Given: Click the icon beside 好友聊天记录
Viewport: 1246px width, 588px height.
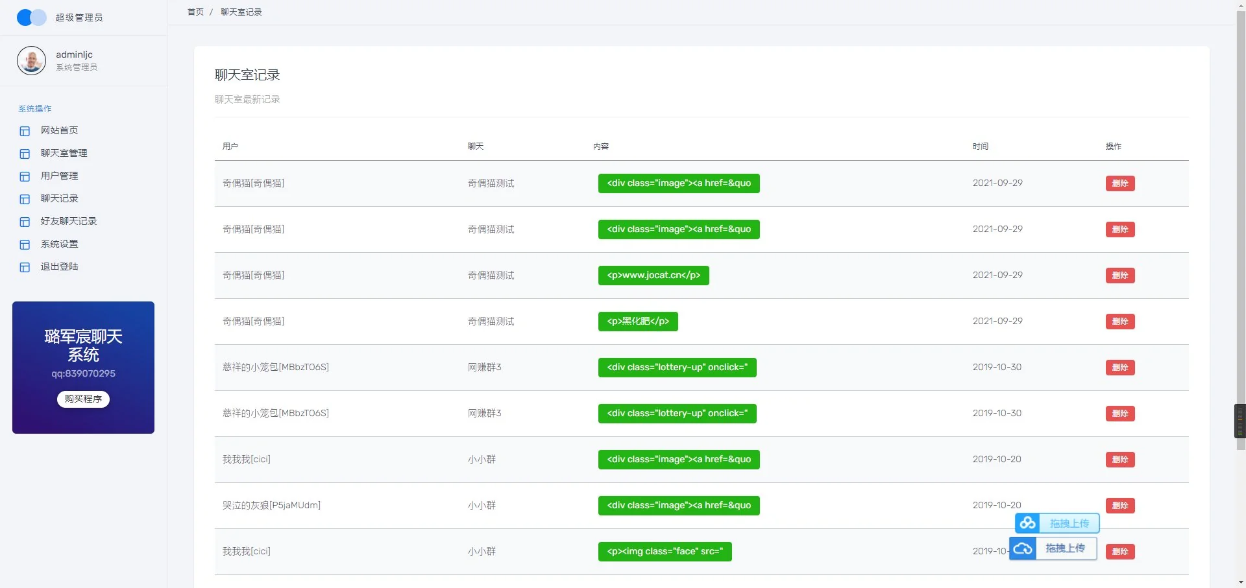Looking at the screenshot, I should tap(25, 222).
